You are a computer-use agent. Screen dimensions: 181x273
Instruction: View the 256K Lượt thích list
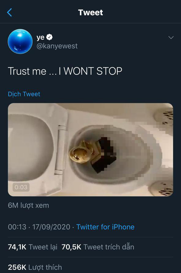tap(35, 267)
